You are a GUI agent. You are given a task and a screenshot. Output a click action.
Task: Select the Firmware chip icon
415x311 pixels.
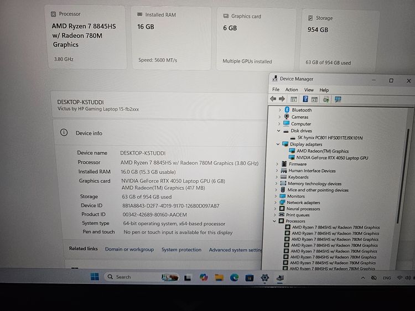click(284, 164)
